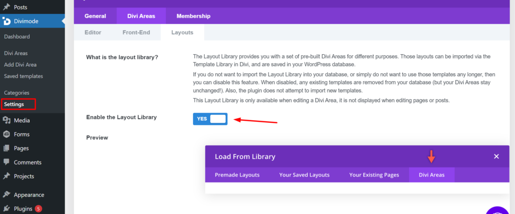Open the Divi Areas submenu link
Viewport: 515px width, 214px height.
(x=16, y=53)
